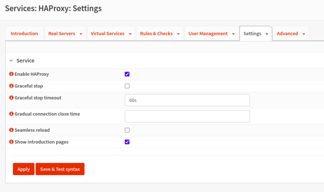324x192 pixels.
Task: Click info icon beside Enable HAProxy
Action: (11, 74)
